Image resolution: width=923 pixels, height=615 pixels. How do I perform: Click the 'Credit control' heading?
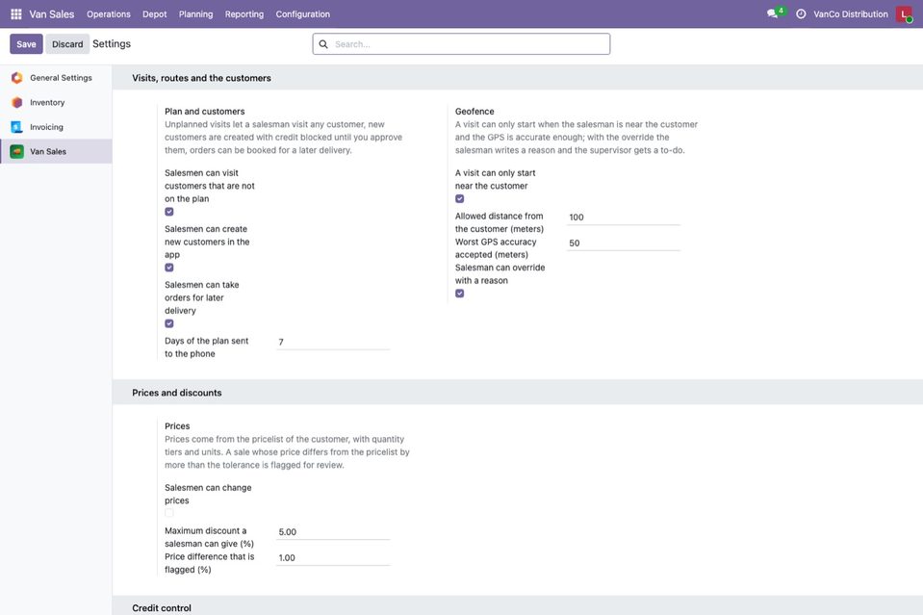coord(162,608)
